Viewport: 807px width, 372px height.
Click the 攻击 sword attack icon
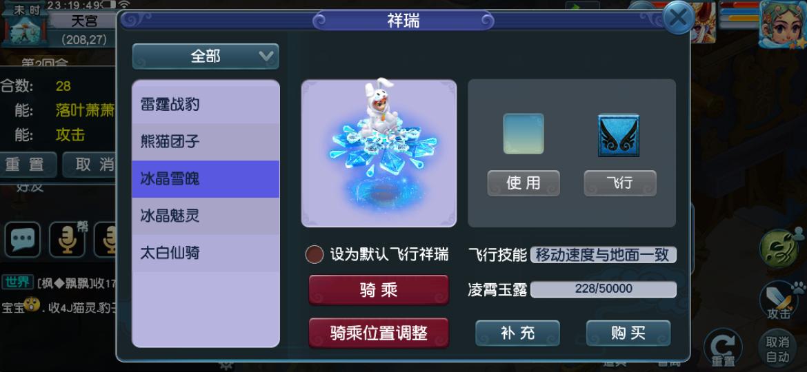tap(778, 300)
